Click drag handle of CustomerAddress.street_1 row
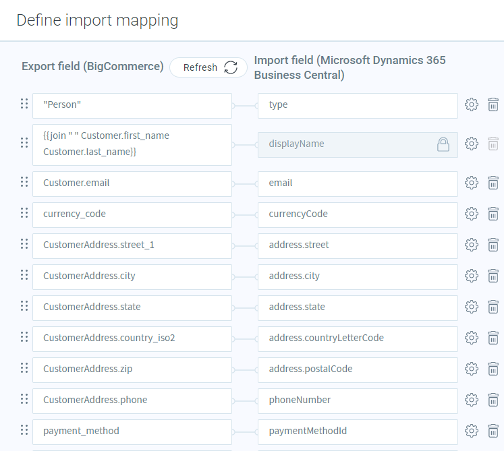The width and height of the screenshot is (504, 451). click(x=24, y=244)
